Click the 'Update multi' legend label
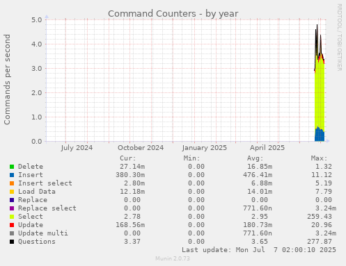 click(x=43, y=233)
